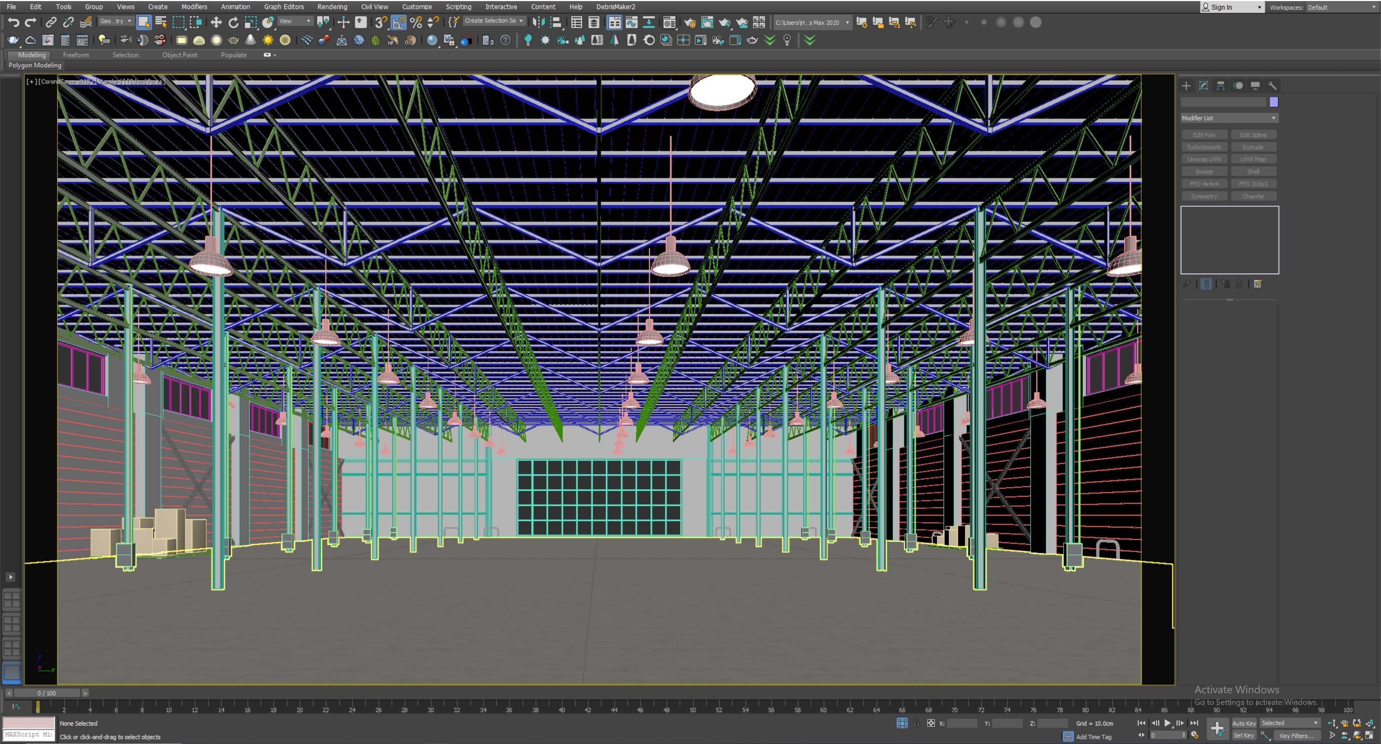Screen dimensions: 1381x744
Task: Expand the Workspaces Default dropdown
Action: 1342,7
